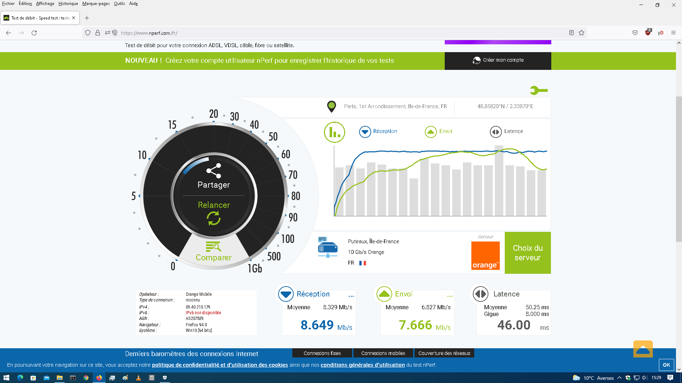Viewport: 682px width, 383px height.
Task: Open the green wrench settings icon
Action: 538,90
